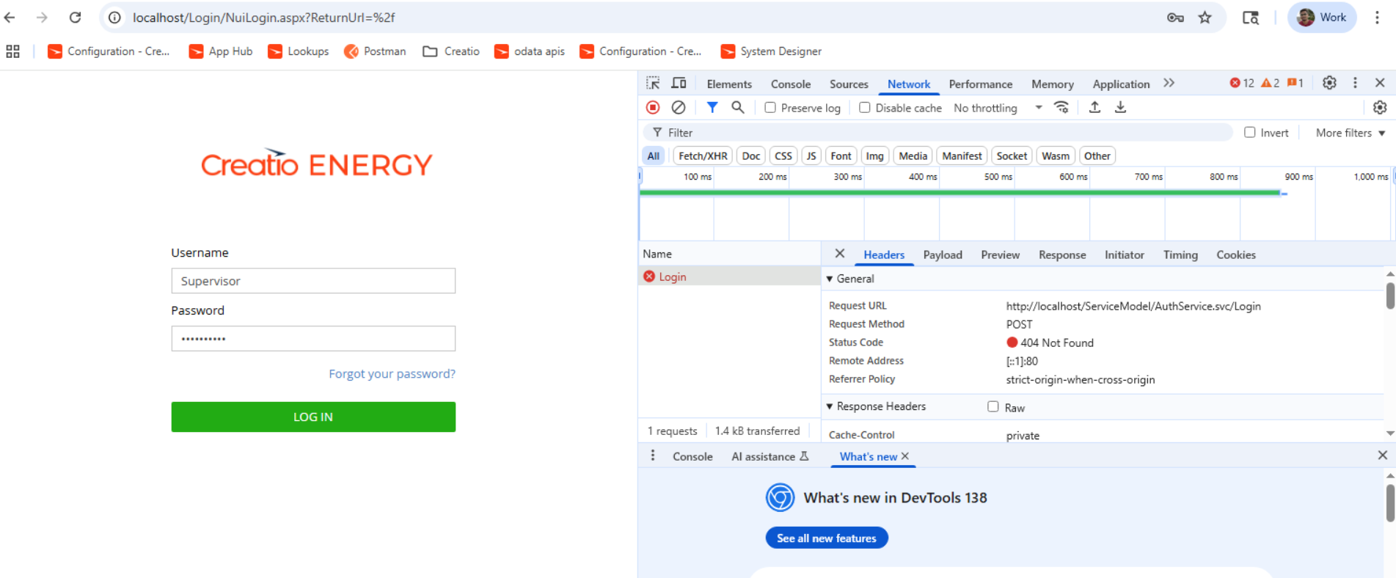
Task: Filter requests by CSS type
Action: [x=783, y=156]
